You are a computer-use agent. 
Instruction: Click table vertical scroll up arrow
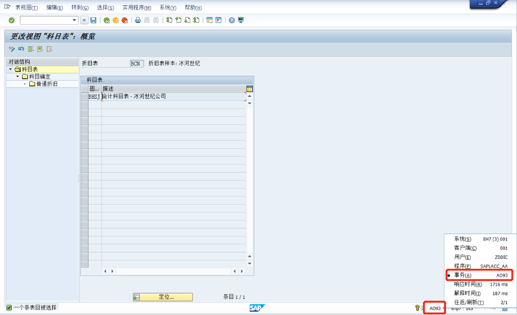(250, 96)
